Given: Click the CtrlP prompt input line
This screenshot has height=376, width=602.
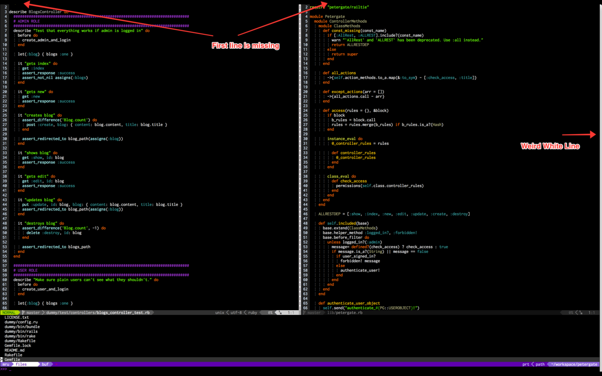Looking at the screenshot, I should click(x=301, y=369).
